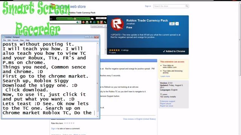Screen dimensions: 241x135
Task: Click the Languages: English text
Action: [x=169, y=90]
